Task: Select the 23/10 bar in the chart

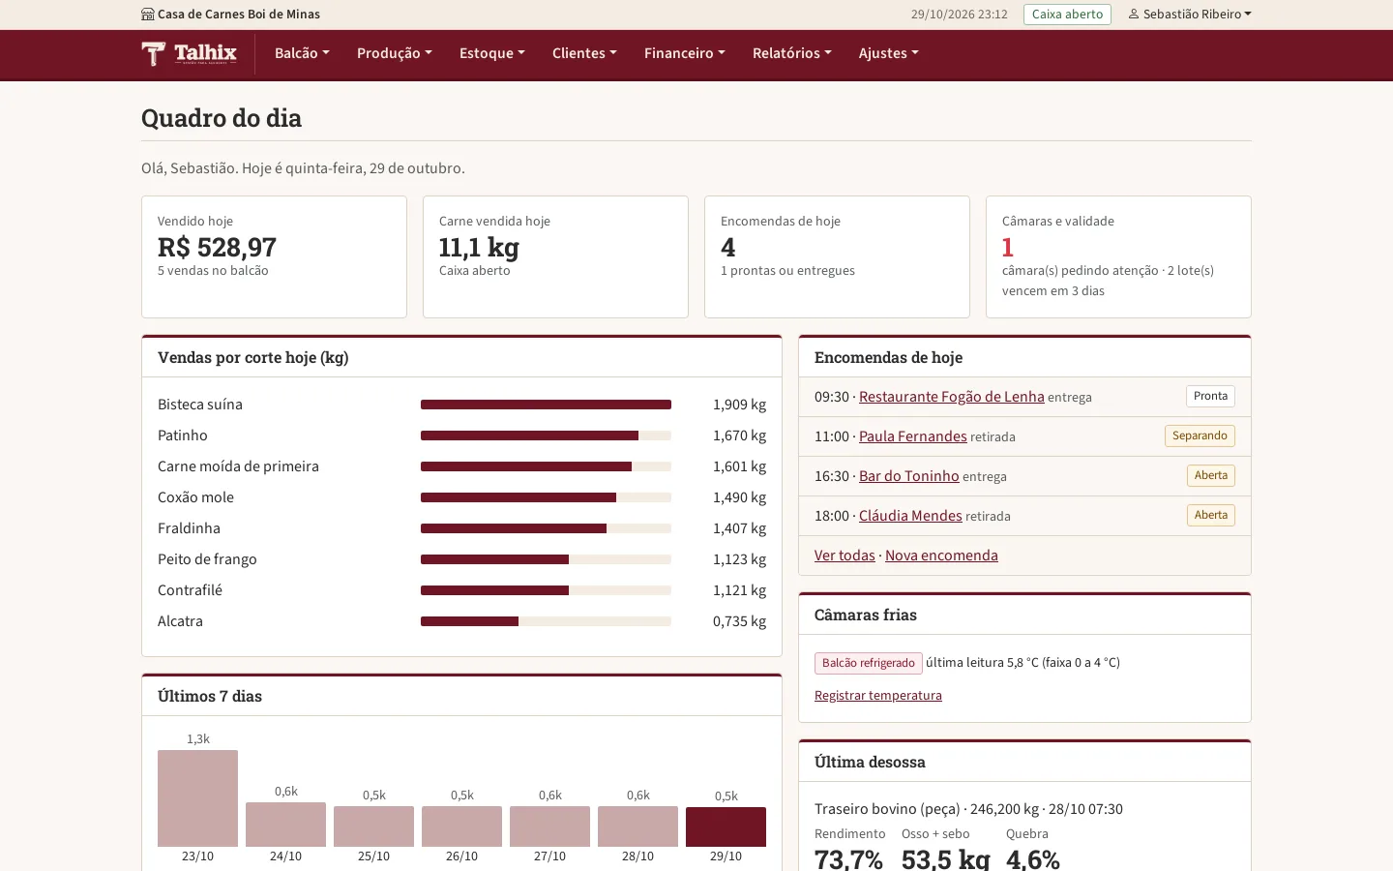Action: pyautogui.click(x=197, y=798)
